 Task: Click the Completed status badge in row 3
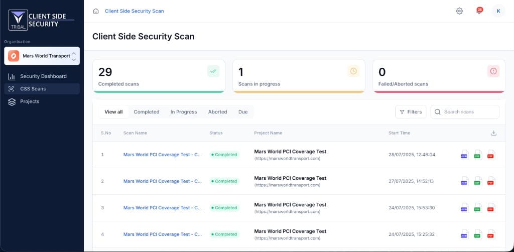pos(224,208)
